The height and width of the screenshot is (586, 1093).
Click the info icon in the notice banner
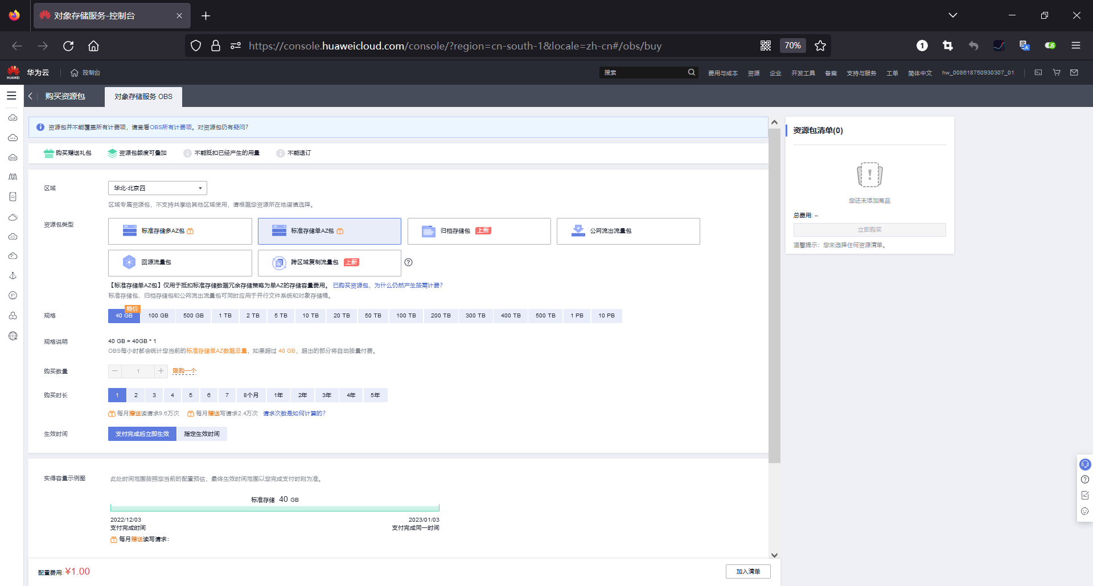[40, 127]
